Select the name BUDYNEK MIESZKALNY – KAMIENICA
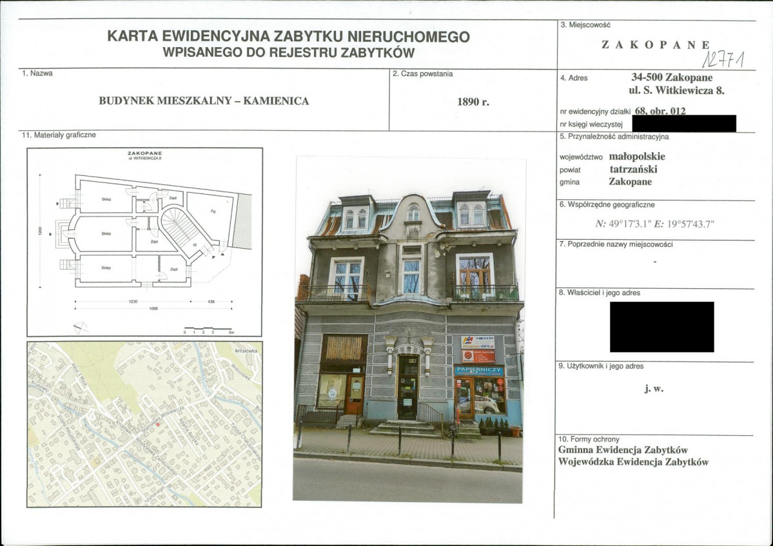The height and width of the screenshot is (546, 773). click(x=204, y=101)
